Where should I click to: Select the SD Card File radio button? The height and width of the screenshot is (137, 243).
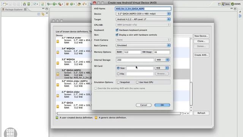(x=118, y=74)
